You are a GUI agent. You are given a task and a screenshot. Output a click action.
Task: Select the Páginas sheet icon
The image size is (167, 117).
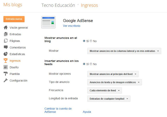[x=6, y=41]
